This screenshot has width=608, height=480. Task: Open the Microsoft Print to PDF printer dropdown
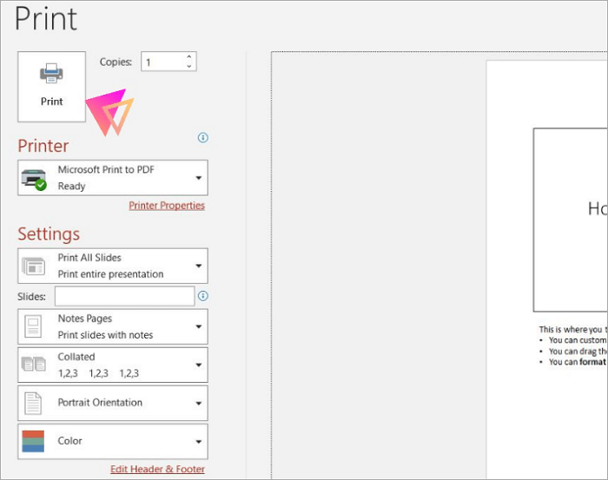[x=113, y=178]
